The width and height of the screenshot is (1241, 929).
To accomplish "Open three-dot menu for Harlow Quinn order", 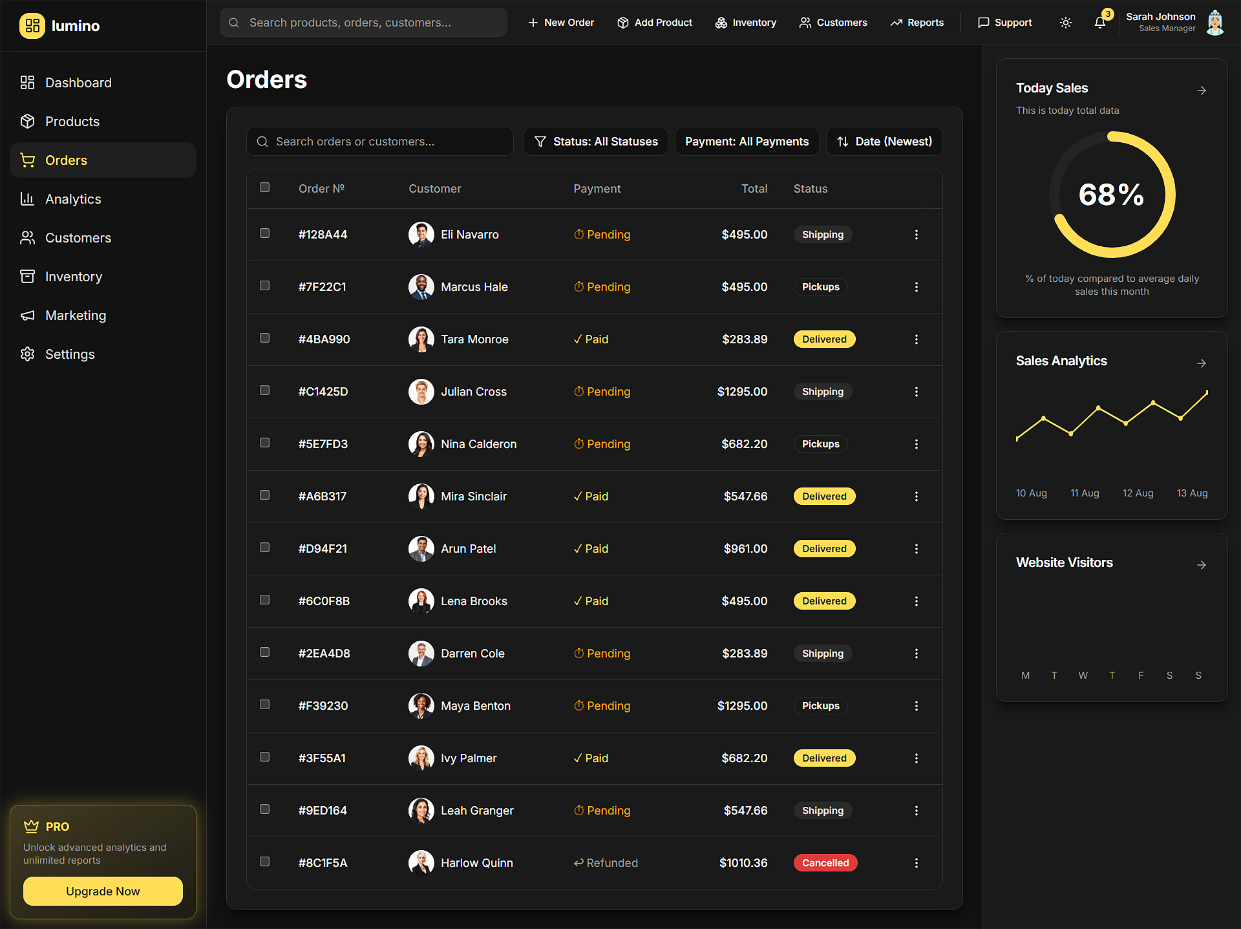I will (x=916, y=863).
